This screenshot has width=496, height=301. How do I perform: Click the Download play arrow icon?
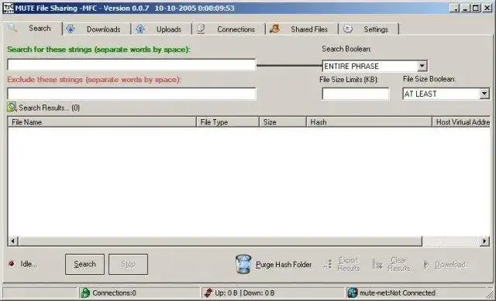[426, 265]
